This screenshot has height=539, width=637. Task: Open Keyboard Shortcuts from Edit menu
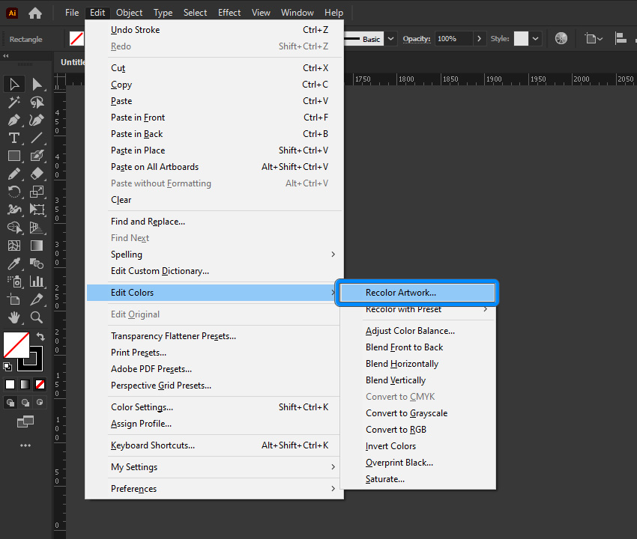(153, 445)
